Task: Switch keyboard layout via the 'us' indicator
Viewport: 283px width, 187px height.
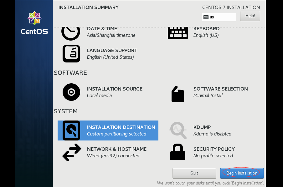Action: pyautogui.click(x=219, y=17)
